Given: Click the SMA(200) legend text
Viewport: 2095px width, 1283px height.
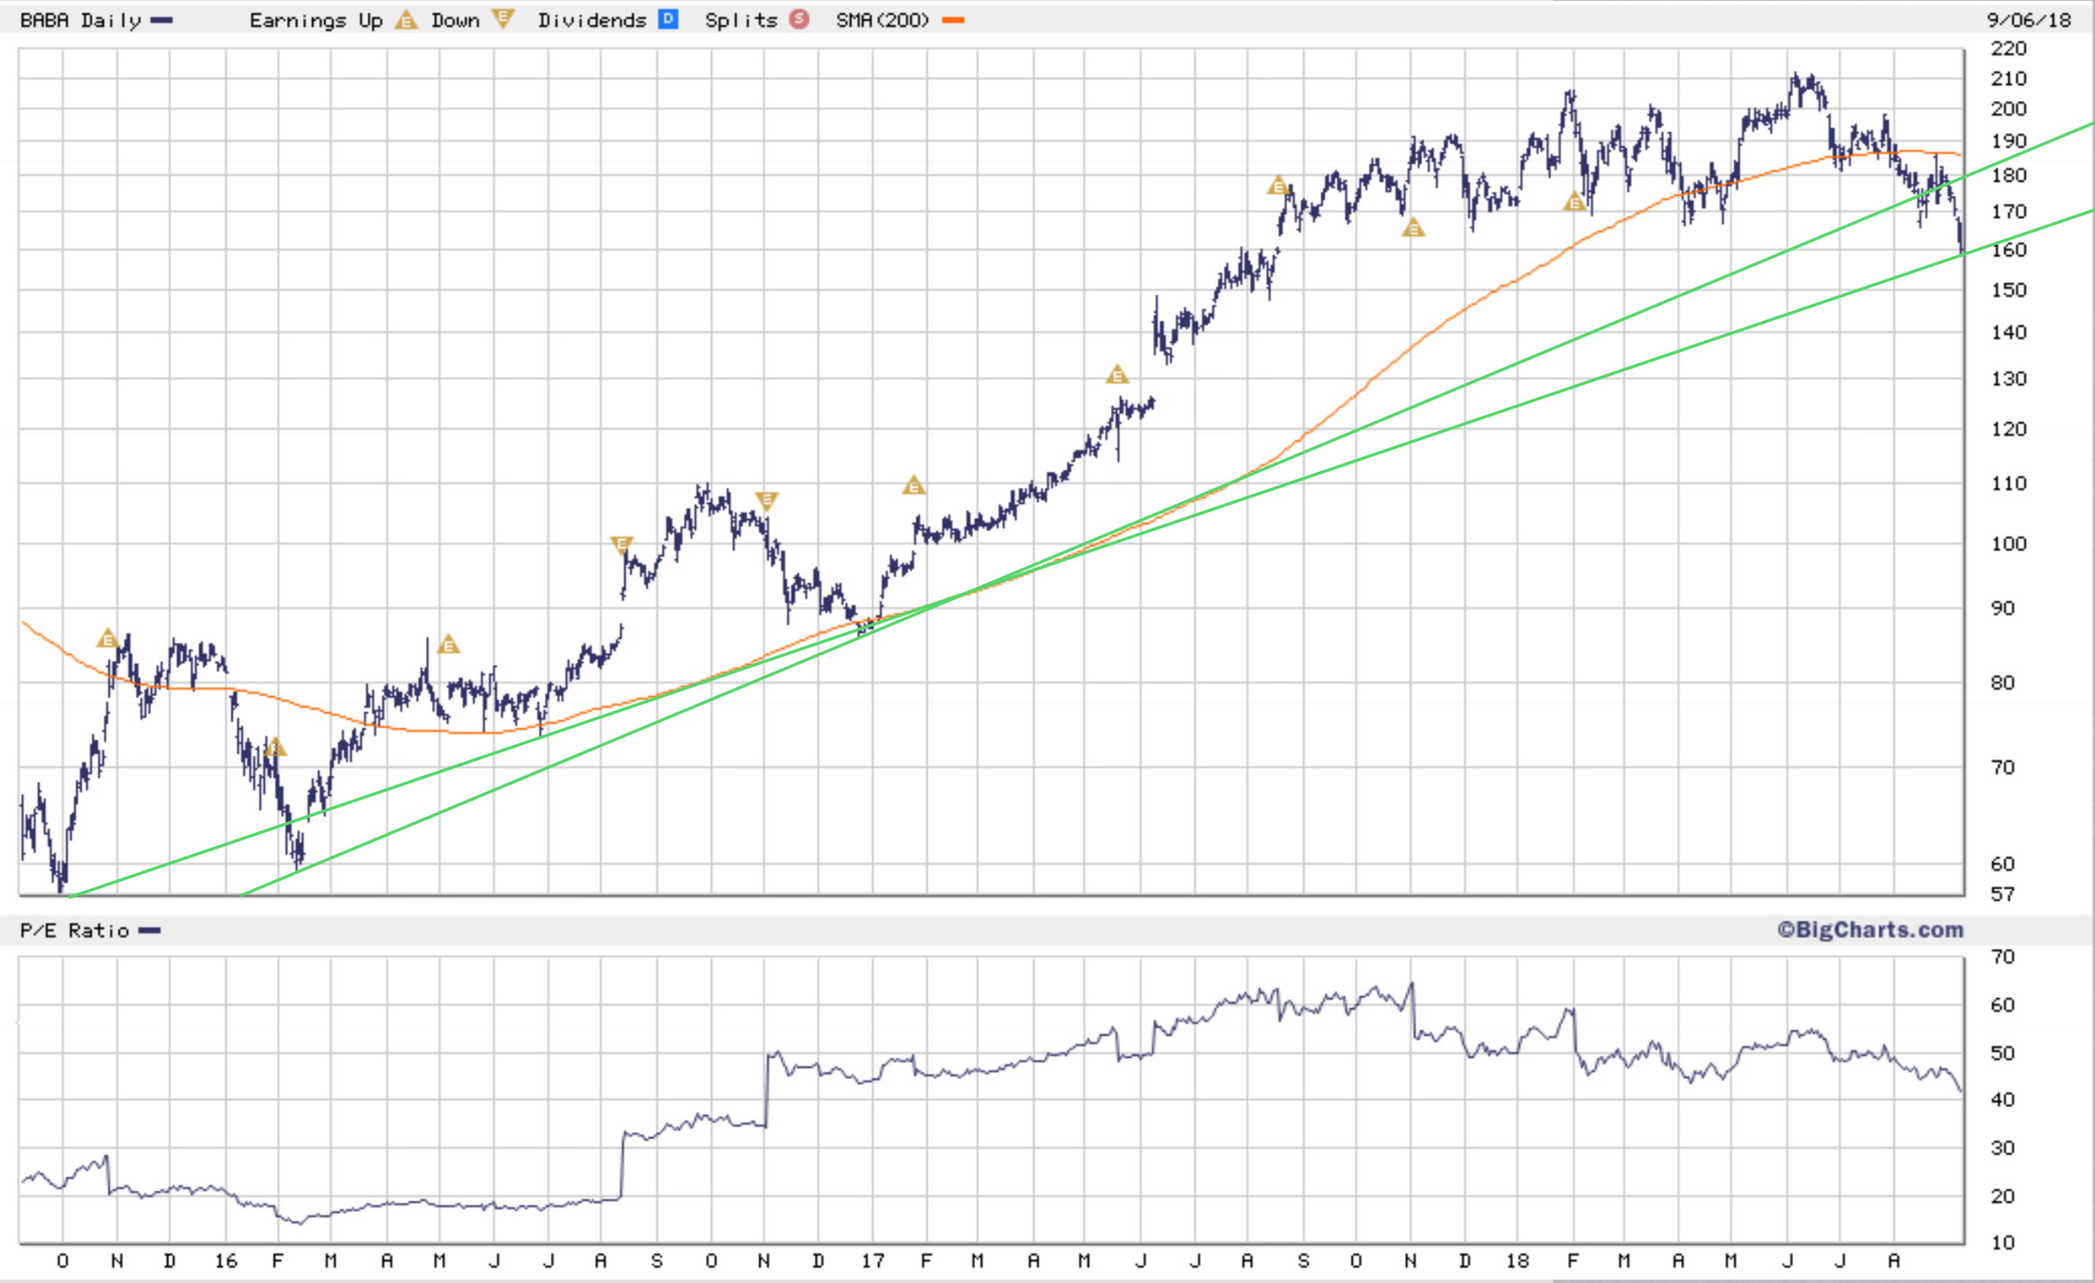Looking at the screenshot, I should [881, 20].
